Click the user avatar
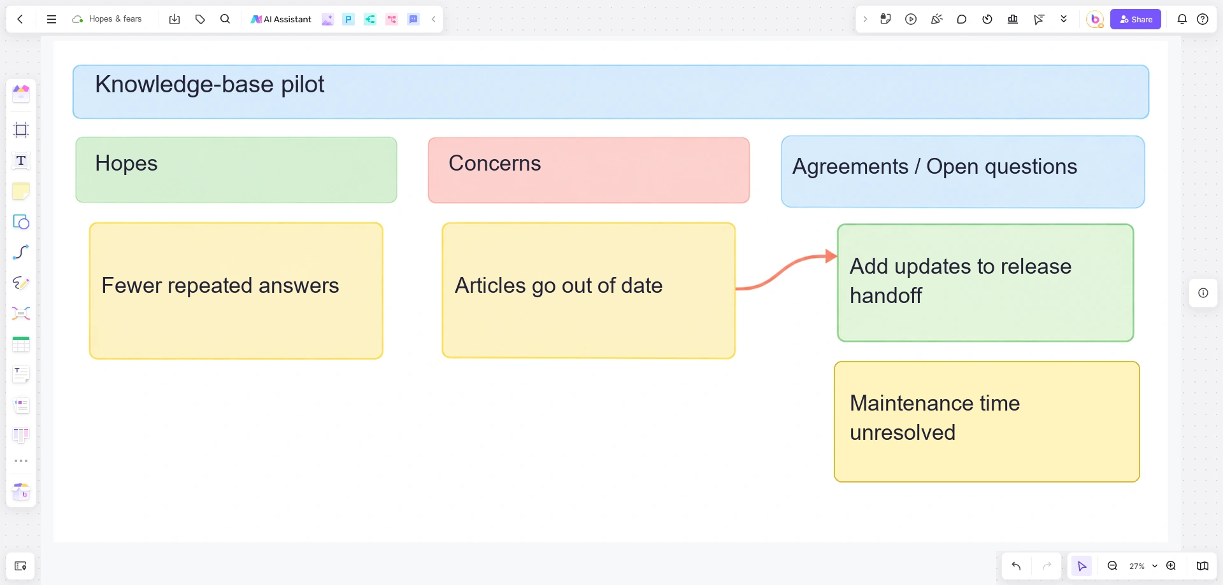Viewport: 1223px width, 585px height. [x=1095, y=19]
